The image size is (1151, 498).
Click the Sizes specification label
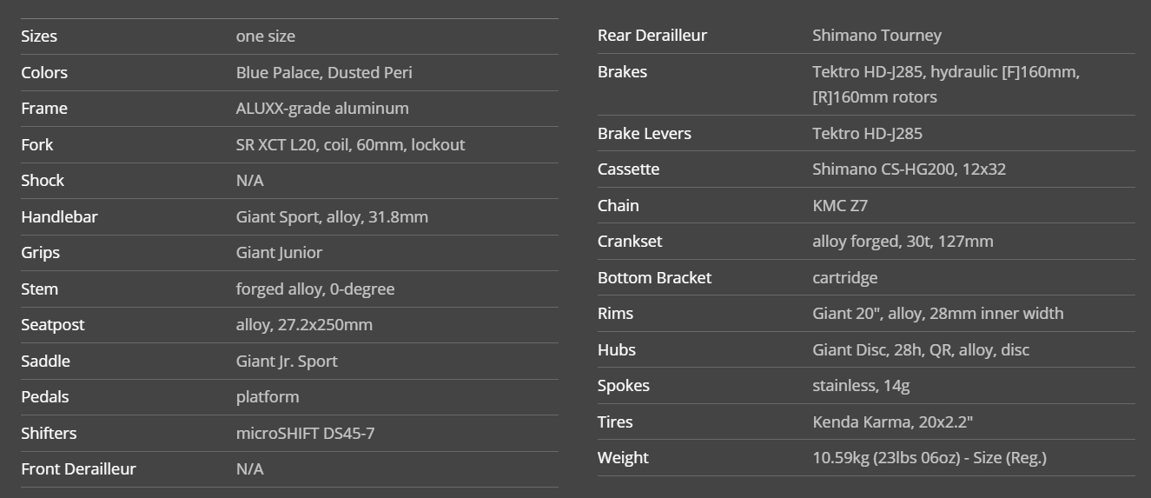pos(39,37)
